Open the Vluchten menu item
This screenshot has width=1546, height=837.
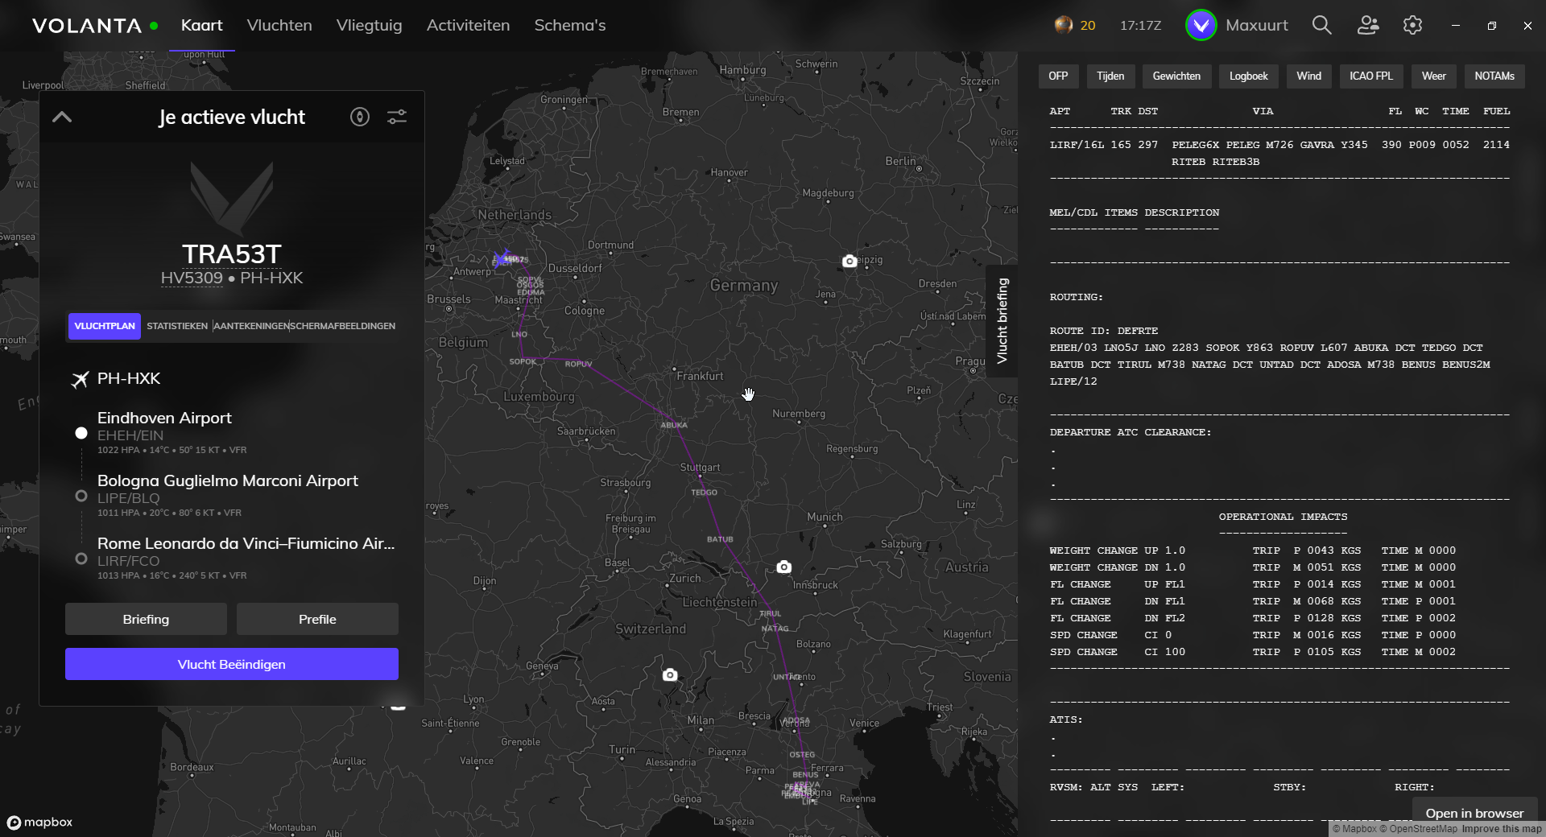(279, 25)
